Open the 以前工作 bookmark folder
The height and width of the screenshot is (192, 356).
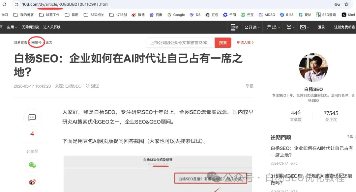pyautogui.click(x=49, y=15)
